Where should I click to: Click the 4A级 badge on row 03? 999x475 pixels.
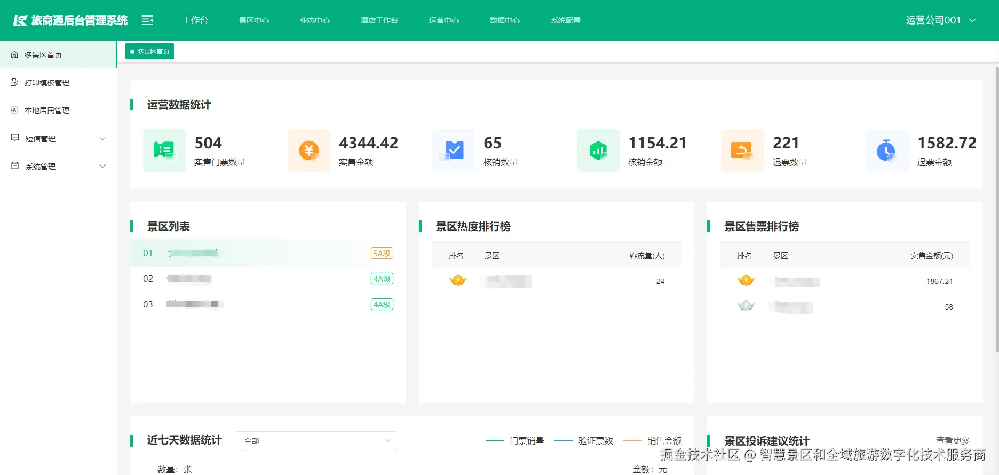(382, 304)
